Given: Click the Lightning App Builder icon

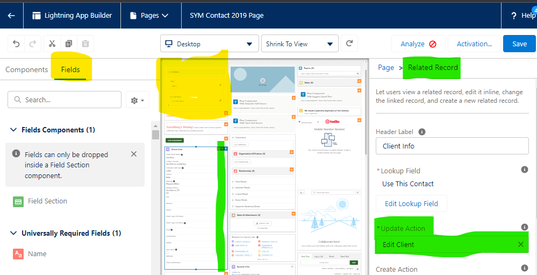Looking at the screenshot, I should click(37, 16).
